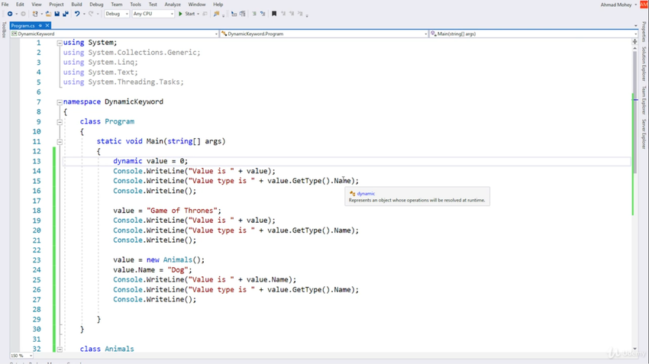
Task: Click the New Project toolbar icon
Action: coord(35,14)
